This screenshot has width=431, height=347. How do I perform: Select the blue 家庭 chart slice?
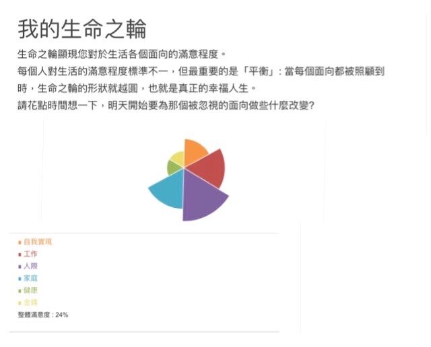tap(169, 190)
